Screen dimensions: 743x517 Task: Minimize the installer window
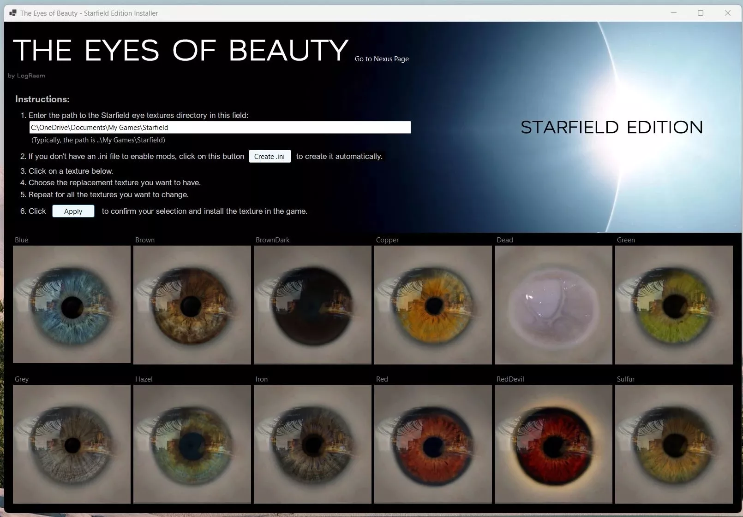tap(674, 13)
